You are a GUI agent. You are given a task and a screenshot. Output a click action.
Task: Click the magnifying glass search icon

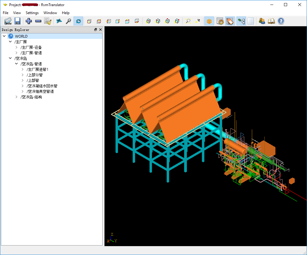[x=69, y=21]
